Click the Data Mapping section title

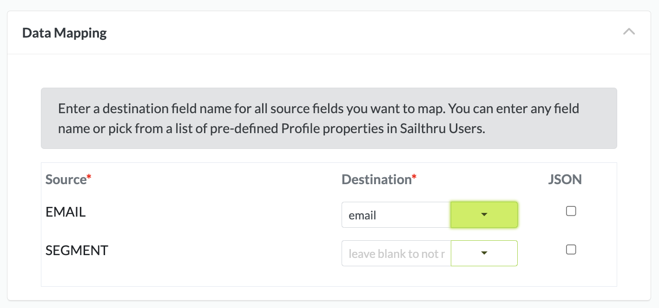65,33
